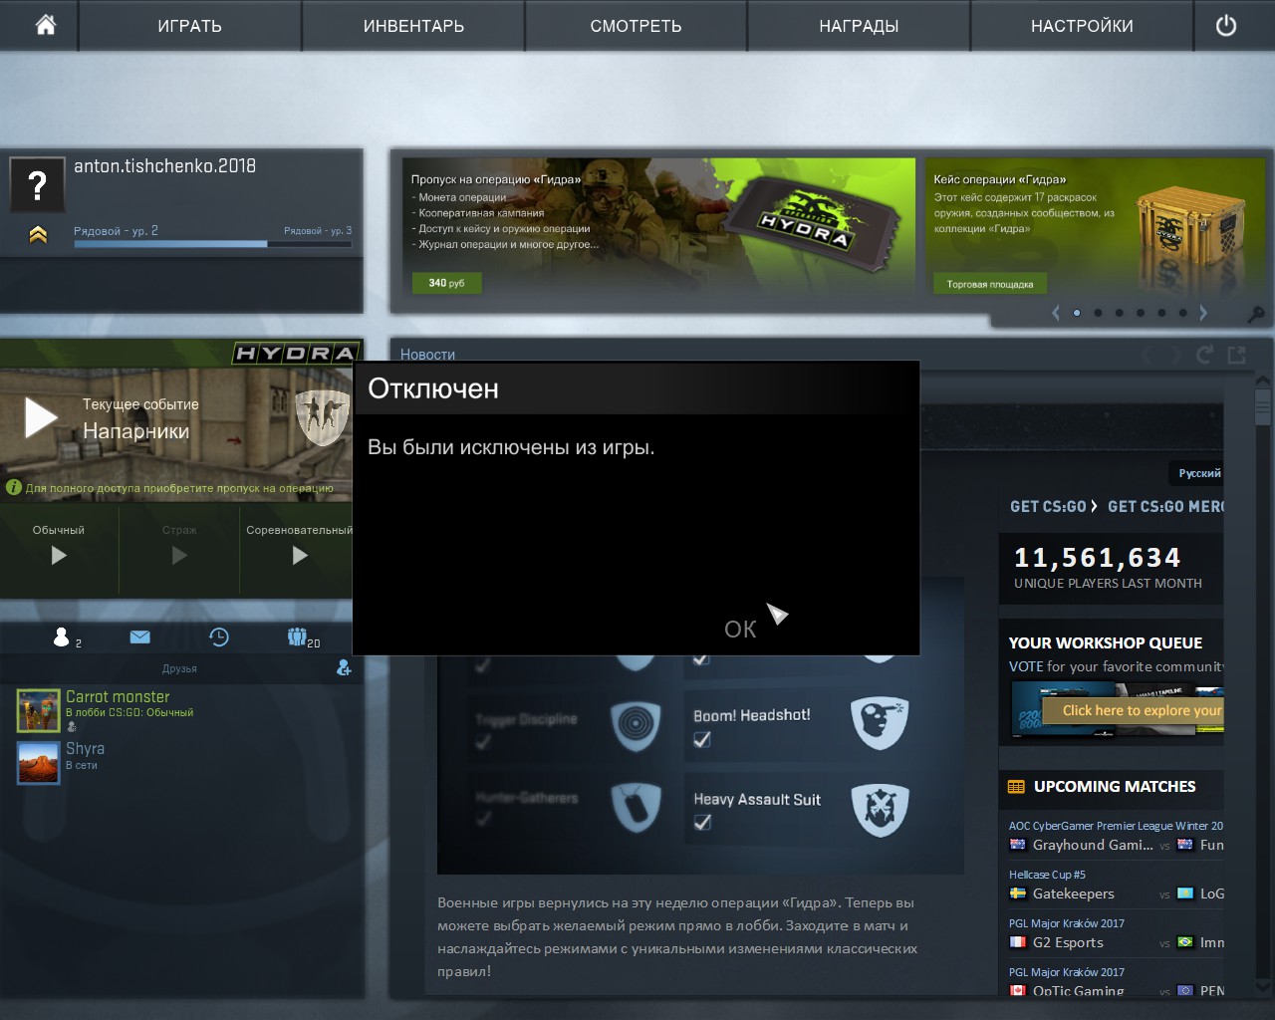The image size is (1275, 1020).
Task: Click the XP progress bar
Action: [x=212, y=243]
